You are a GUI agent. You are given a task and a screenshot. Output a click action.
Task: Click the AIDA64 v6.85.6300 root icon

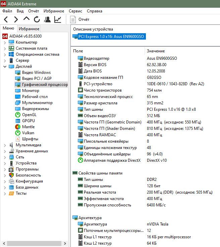(x=5, y=36)
